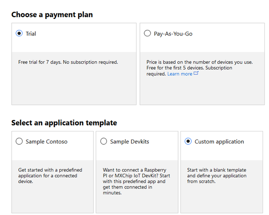Screen dimensions: 269x215
Task: Click the Choose a payment plan heading
Action: point(52,15)
